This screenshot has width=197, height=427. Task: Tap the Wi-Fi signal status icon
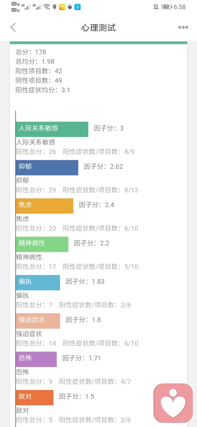click(x=47, y=7)
